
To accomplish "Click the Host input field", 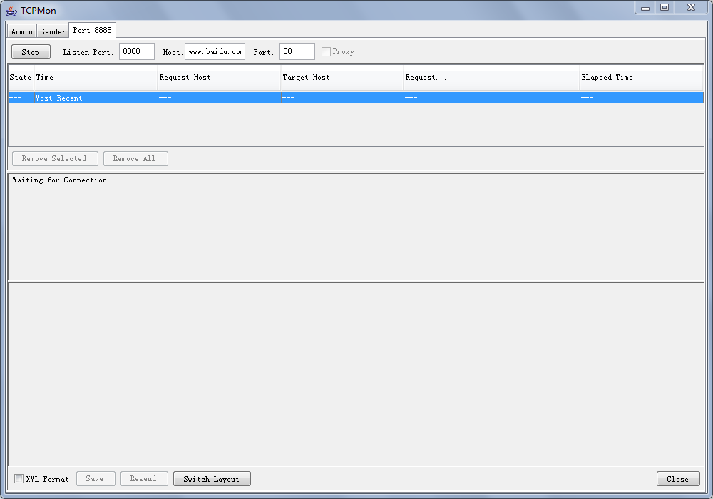I will (x=215, y=52).
